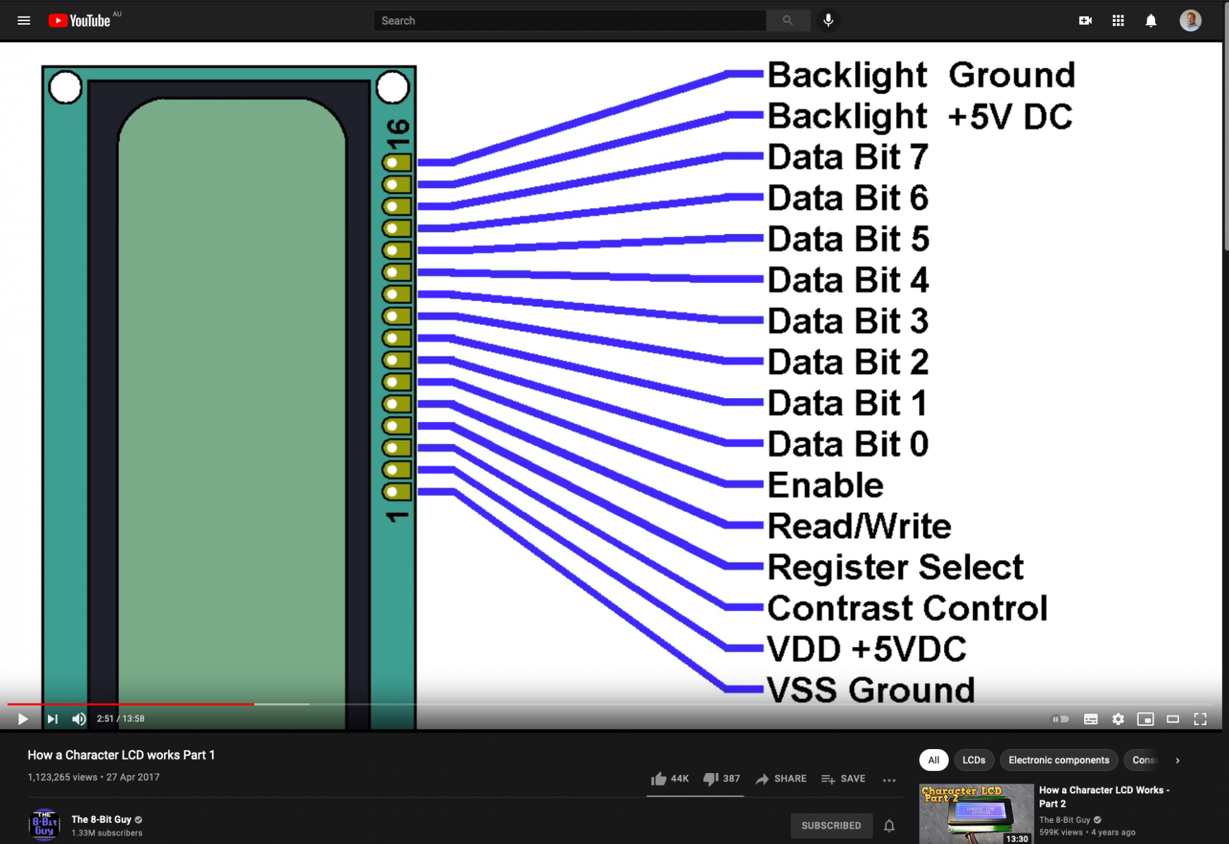The image size is (1229, 844).
Task: Open the YouTube apps grid
Action: (x=1118, y=20)
